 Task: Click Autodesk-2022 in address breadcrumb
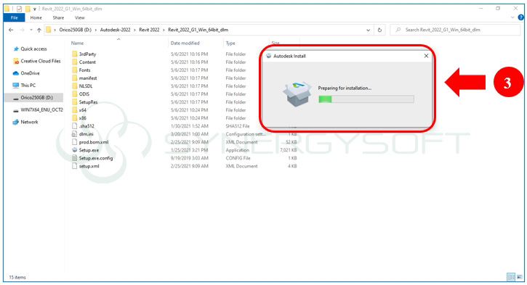pos(116,30)
